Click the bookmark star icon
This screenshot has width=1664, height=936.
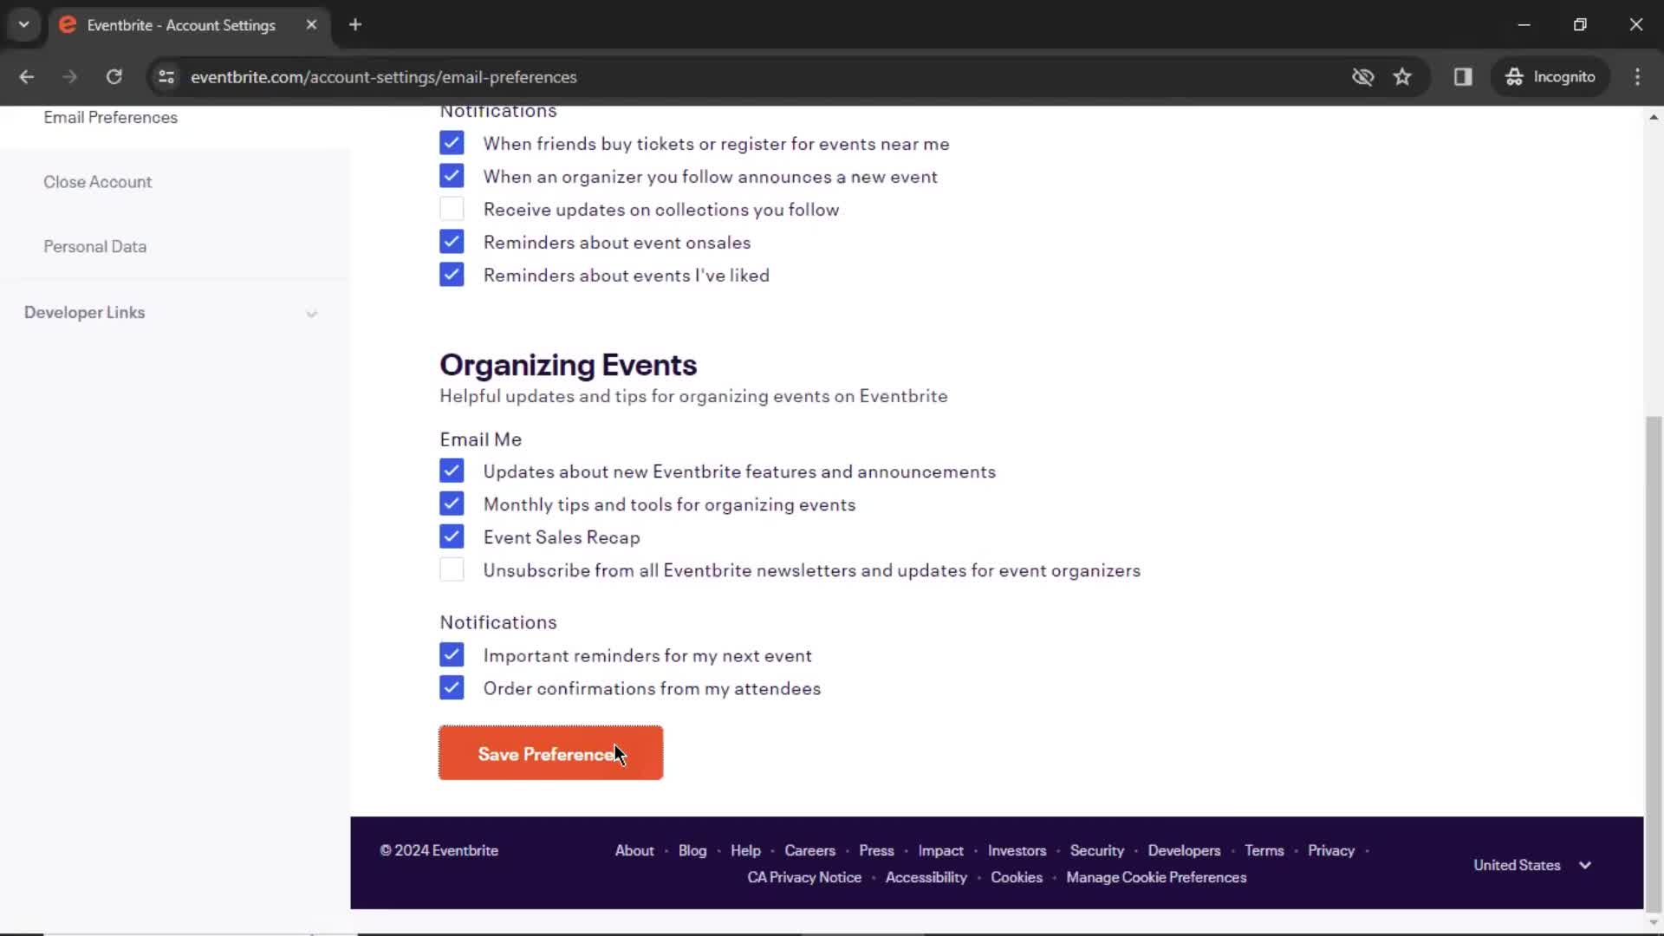pos(1403,76)
